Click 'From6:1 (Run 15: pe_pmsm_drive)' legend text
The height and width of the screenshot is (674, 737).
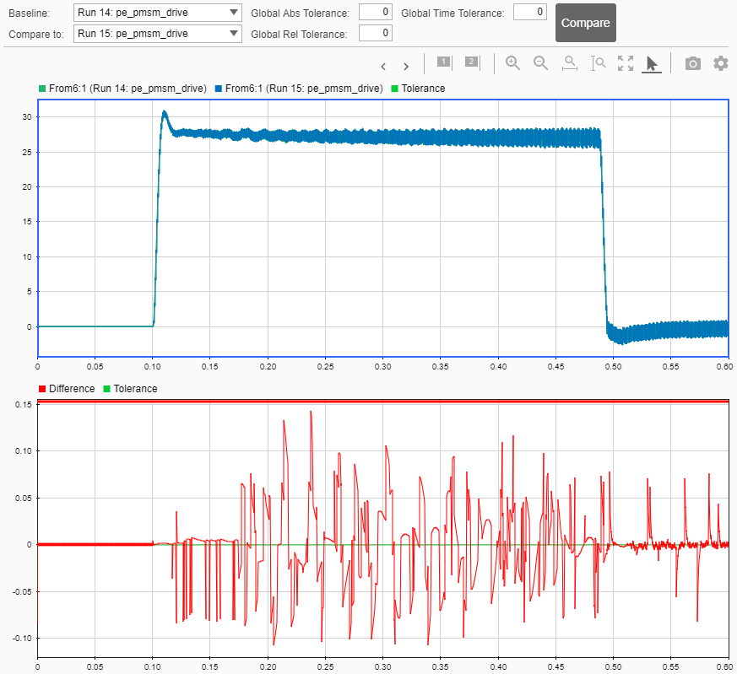pyautogui.click(x=304, y=89)
